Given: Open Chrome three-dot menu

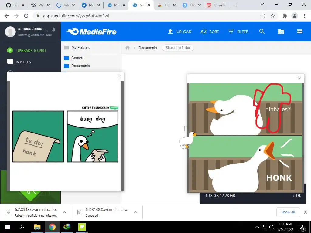Looking at the screenshot, I should [x=304, y=16].
